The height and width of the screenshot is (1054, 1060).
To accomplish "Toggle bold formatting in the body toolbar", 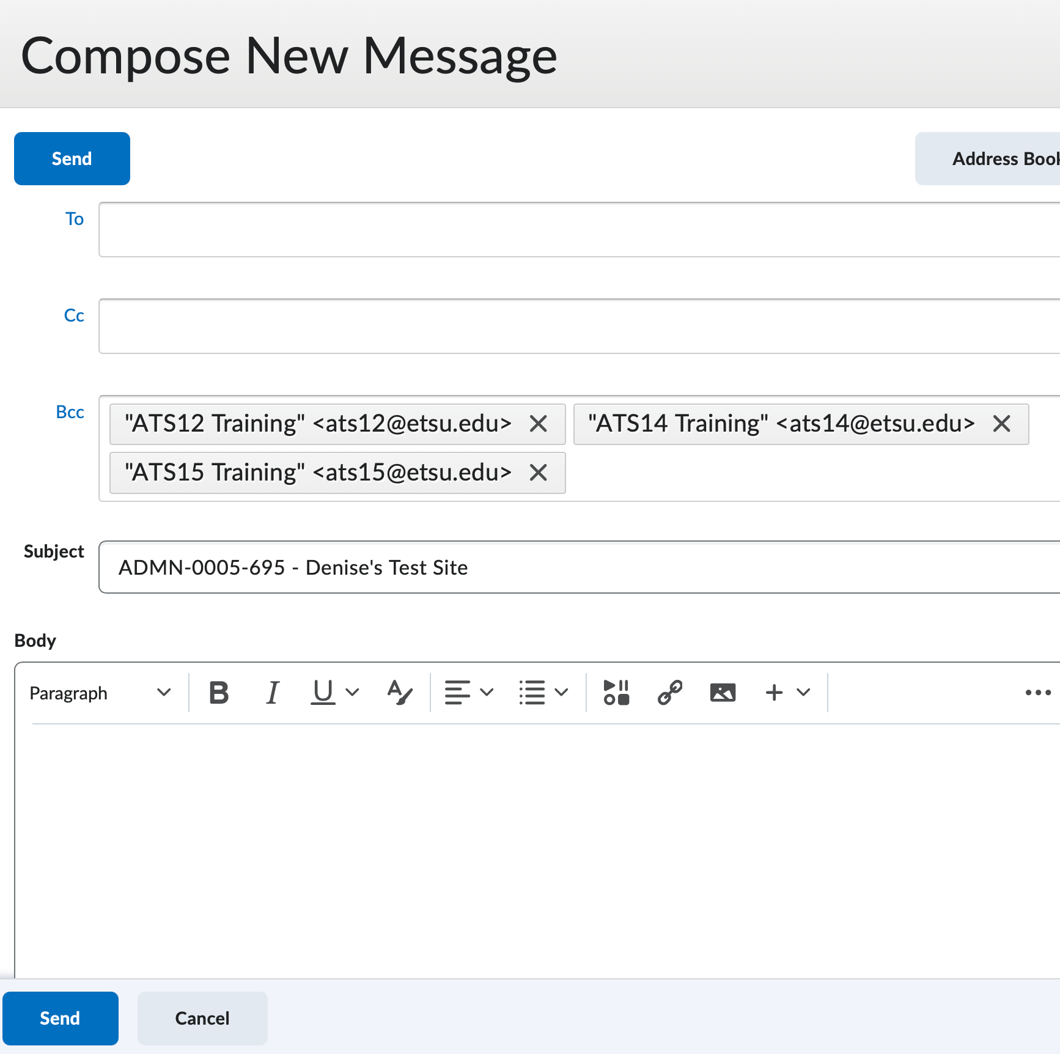I will pos(219,692).
